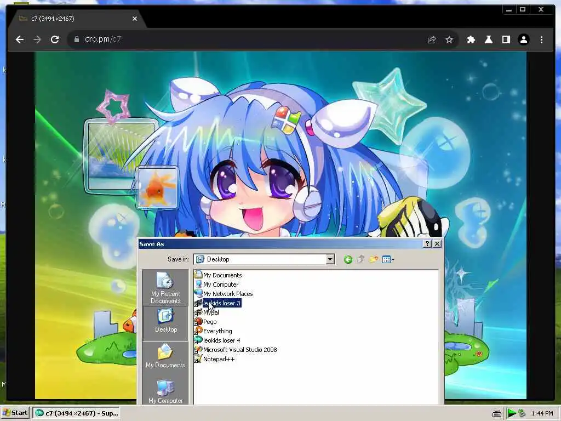Expand the Save in Desktop dropdown
The image size is (561, 421).
click(x=330, y=259)
